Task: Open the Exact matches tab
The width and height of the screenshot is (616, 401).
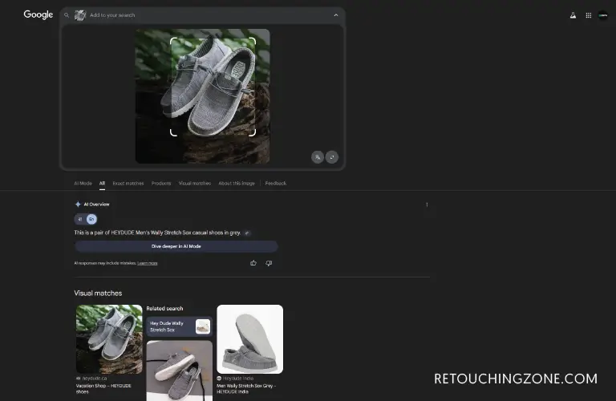Action: [x=128, y=184]
